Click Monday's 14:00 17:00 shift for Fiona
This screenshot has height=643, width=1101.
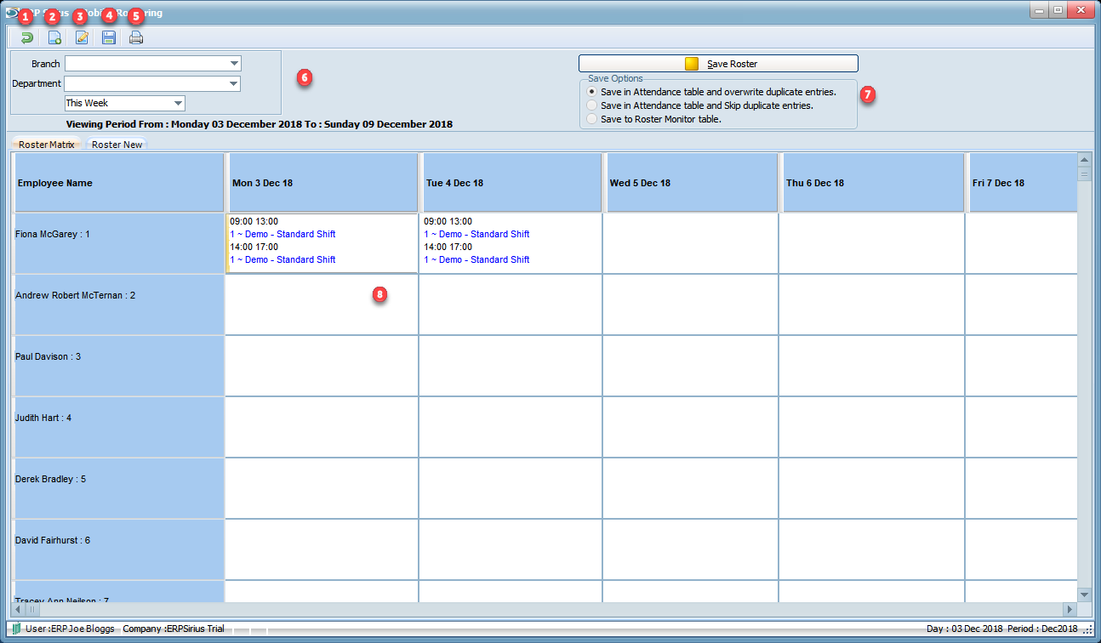[254, 247]
